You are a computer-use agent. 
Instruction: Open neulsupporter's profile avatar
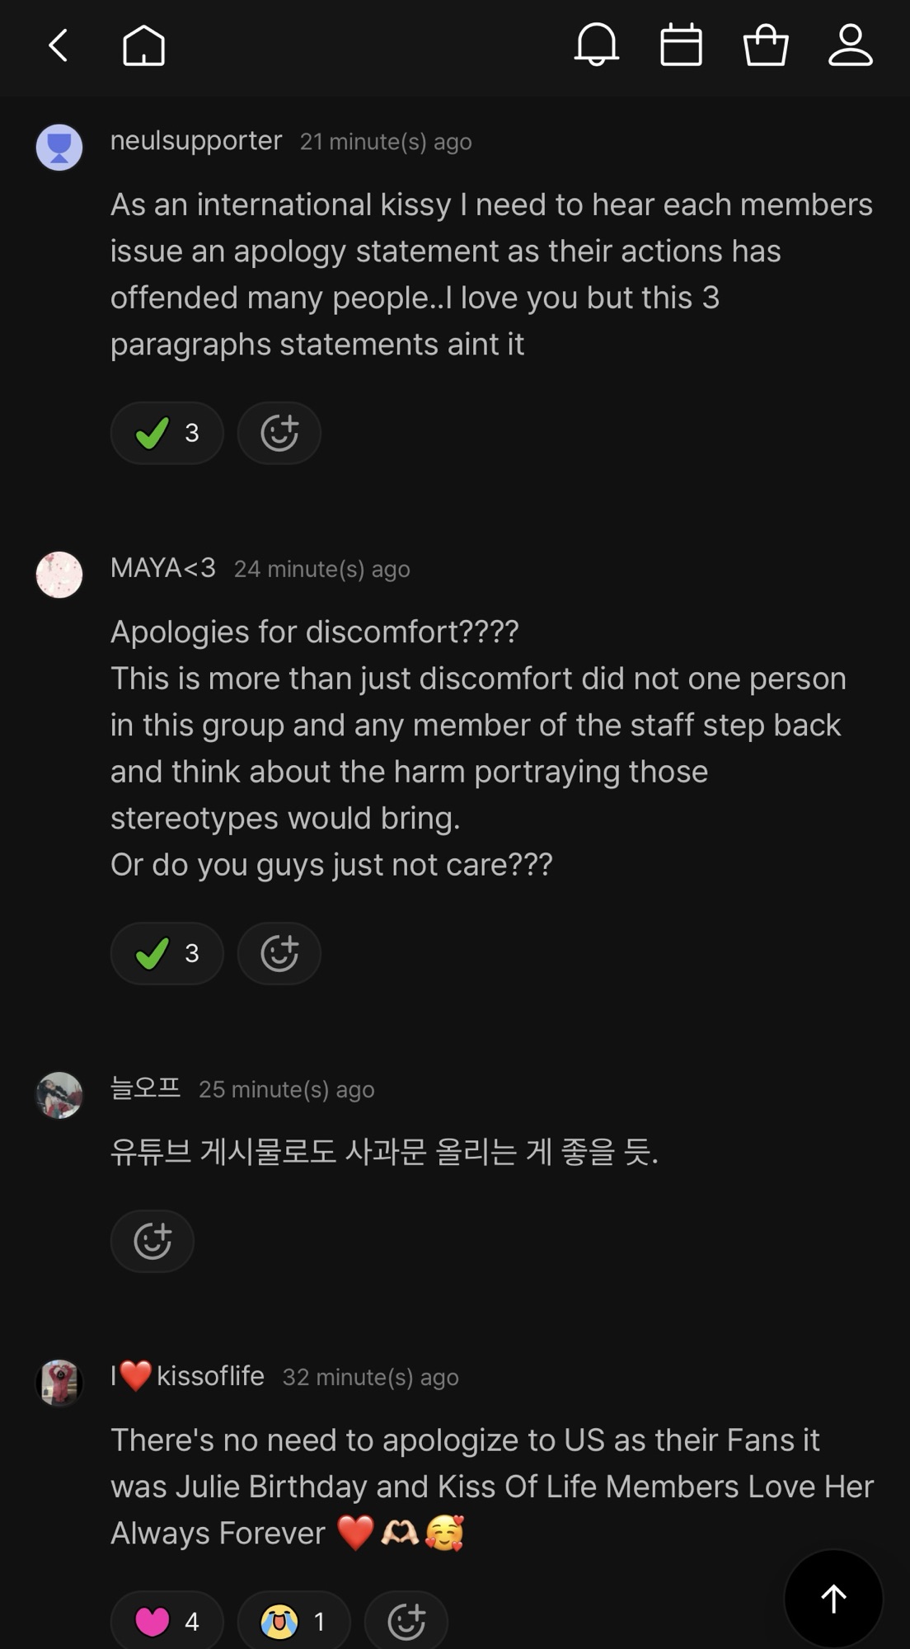[59, 148]
